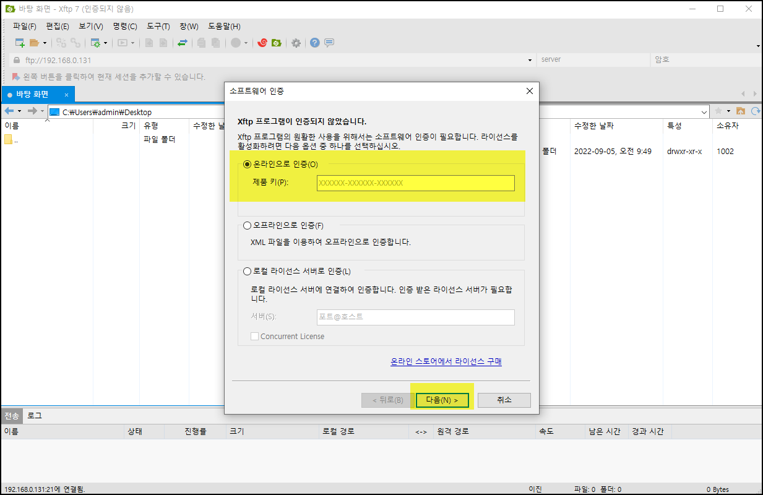Click the grayed play-screen toolbar icon
This screenshot has height=495, width=763.
(x=123, y=43)
